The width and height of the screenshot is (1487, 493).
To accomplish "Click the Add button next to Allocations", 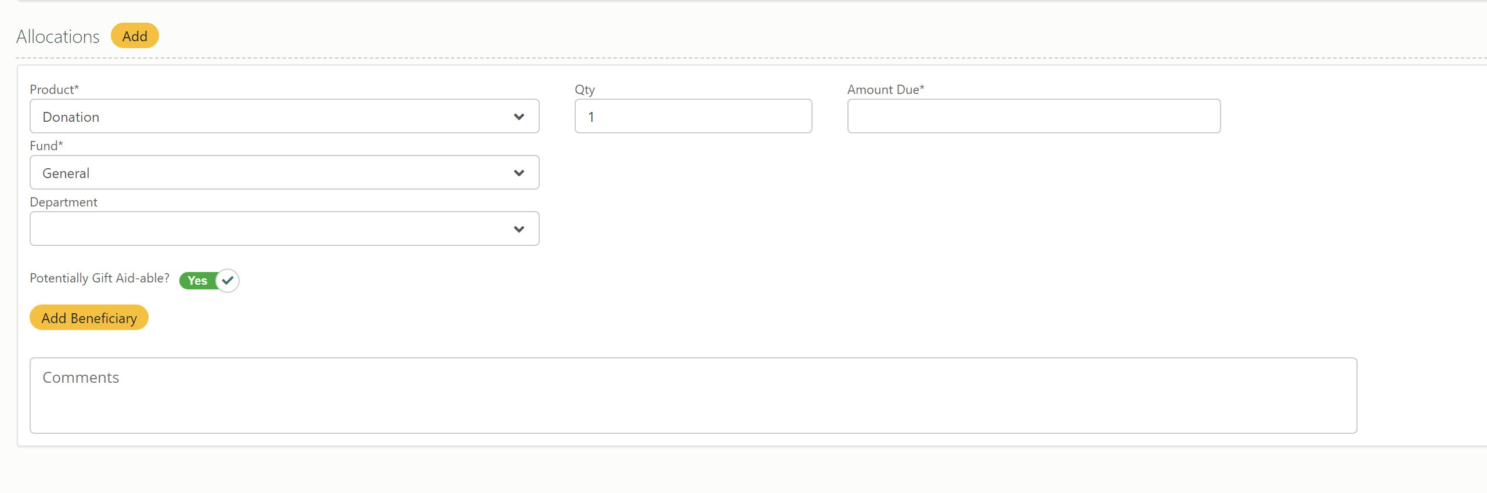I will click(135, 36).
